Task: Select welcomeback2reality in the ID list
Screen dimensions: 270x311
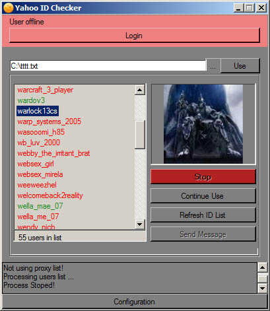Action: tap(50, 195)
